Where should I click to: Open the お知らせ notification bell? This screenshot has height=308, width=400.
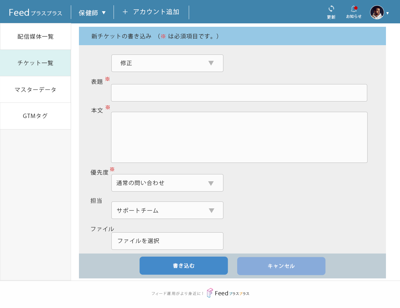[x=354, y=9]
